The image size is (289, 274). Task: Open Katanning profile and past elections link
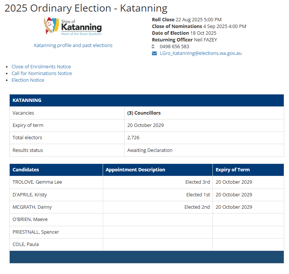73,46
